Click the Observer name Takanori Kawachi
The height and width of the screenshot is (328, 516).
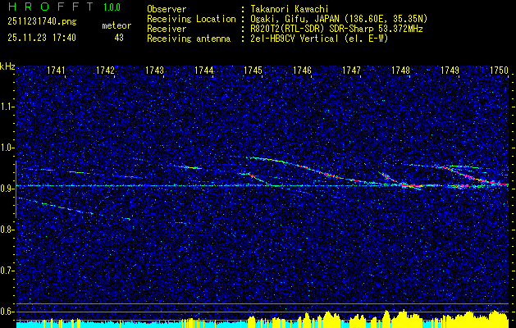pos(290,9)
